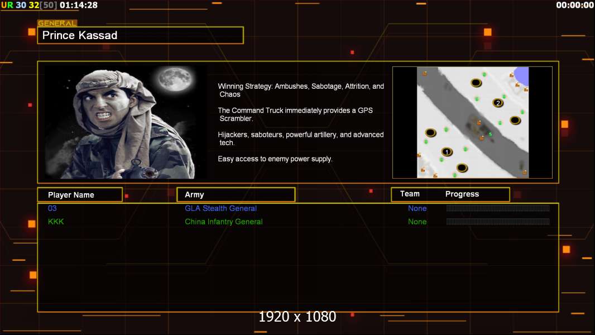Click the loading progress bar for player 03
Viewport: 595px width, 335px height.
pos(498,208)
